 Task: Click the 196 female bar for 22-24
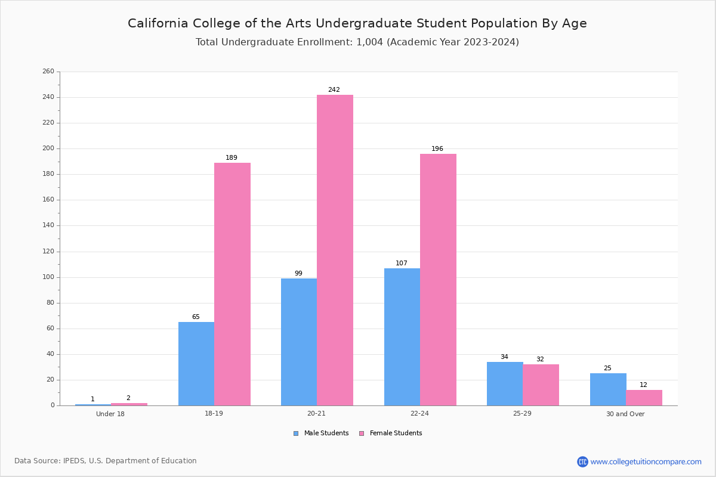[438, 280]
